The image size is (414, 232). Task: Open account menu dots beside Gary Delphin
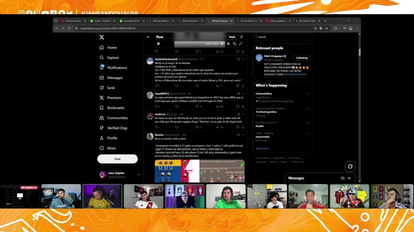click(138, 175)
